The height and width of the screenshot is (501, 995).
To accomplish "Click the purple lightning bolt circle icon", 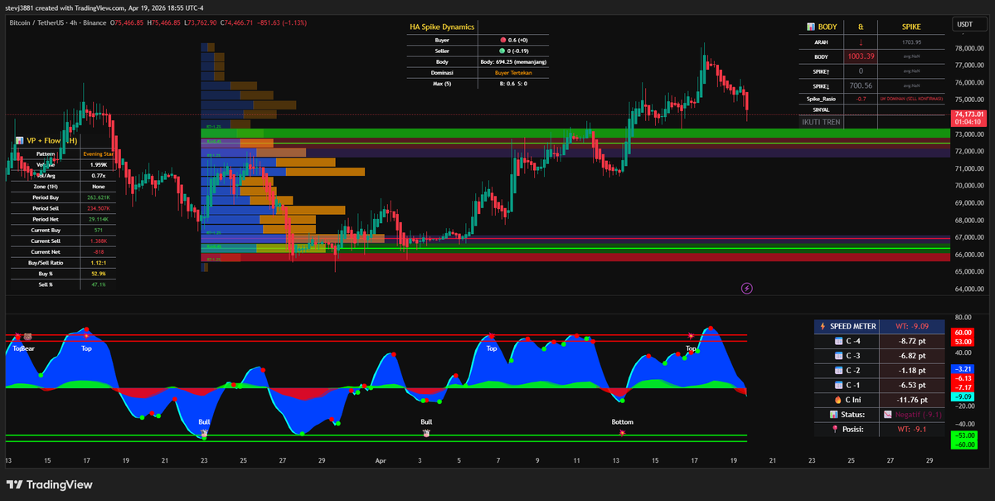I will [746, 288].
